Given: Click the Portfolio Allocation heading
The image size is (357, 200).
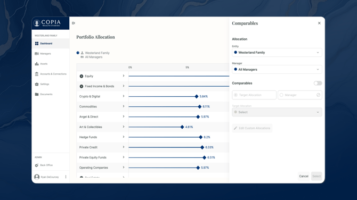Looking at the screenshot, I should (95, 37).
